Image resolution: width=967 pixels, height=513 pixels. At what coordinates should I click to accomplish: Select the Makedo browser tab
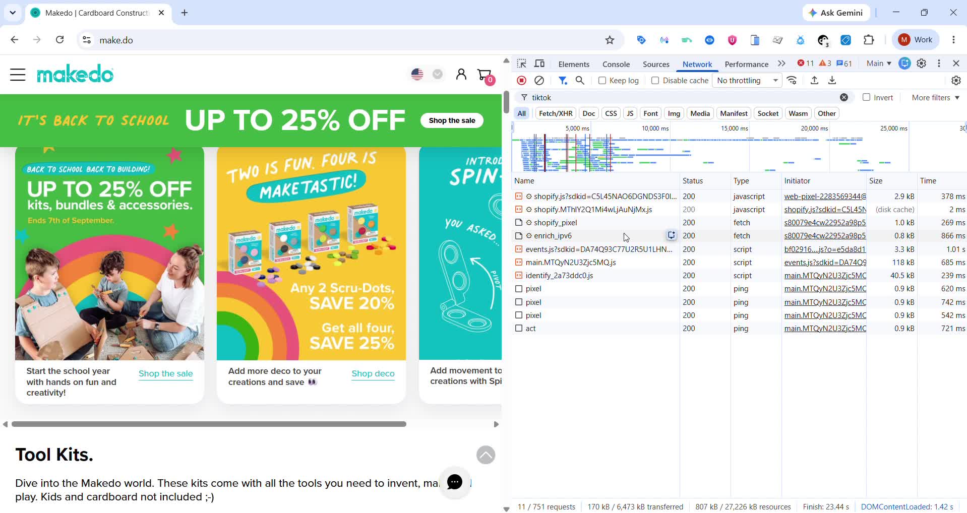[98, 13]
